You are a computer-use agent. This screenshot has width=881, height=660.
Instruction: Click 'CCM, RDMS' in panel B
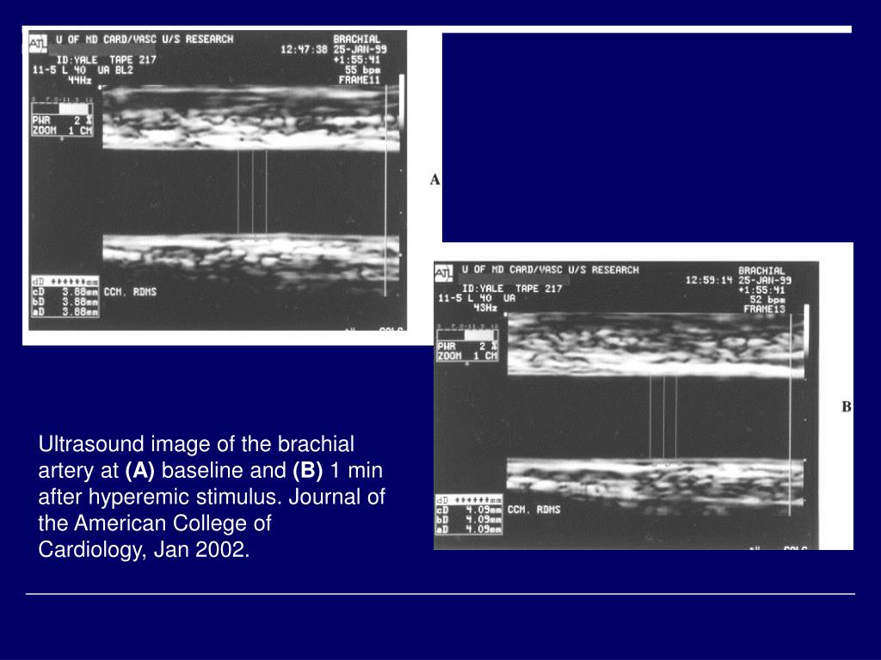pos(533,510)
